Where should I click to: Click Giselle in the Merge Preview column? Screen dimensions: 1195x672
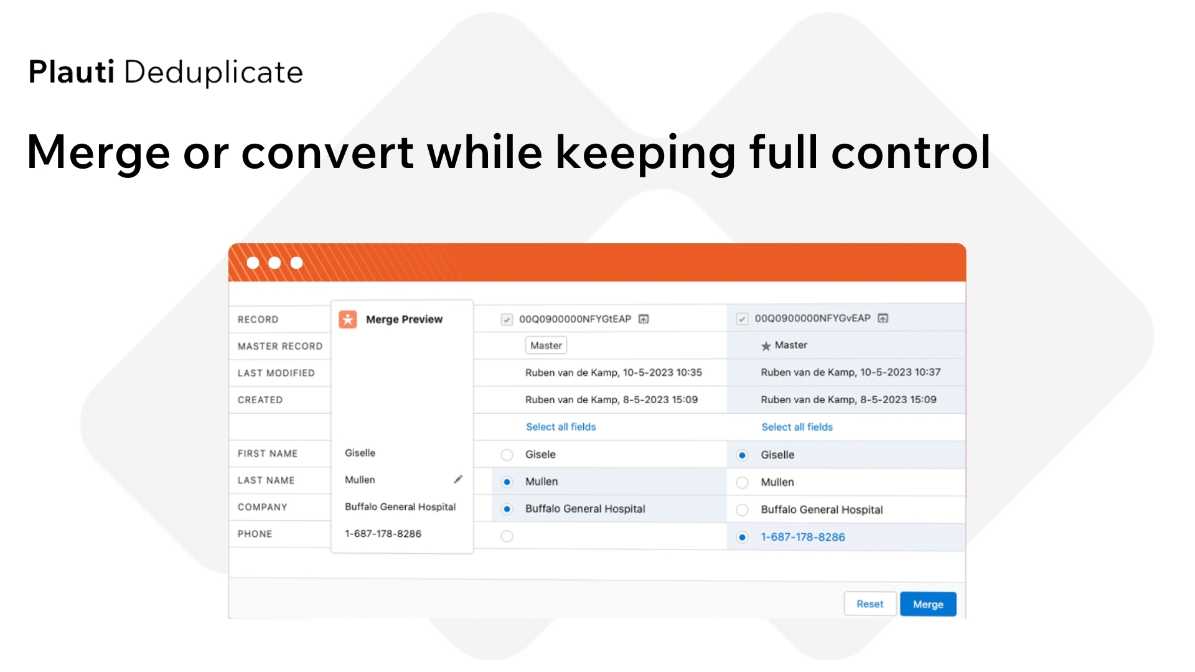(x=360, y=453)
